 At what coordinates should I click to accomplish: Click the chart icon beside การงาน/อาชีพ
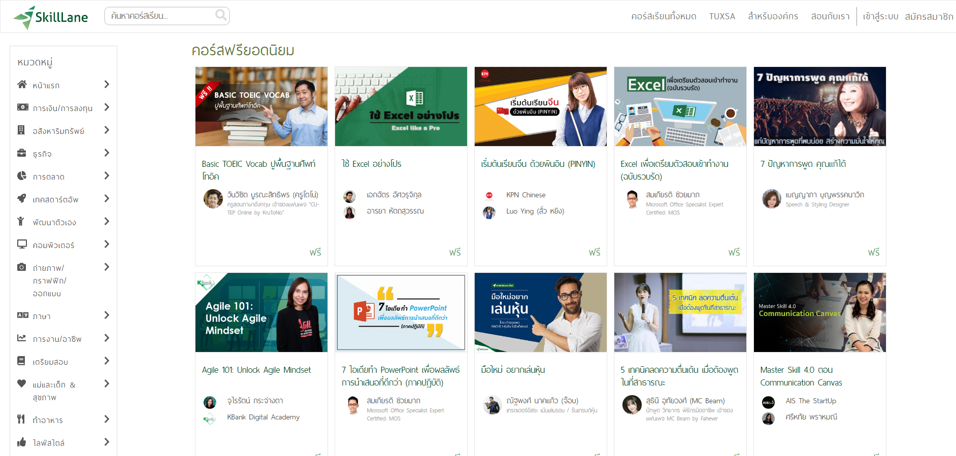click(x=21, y=338)
